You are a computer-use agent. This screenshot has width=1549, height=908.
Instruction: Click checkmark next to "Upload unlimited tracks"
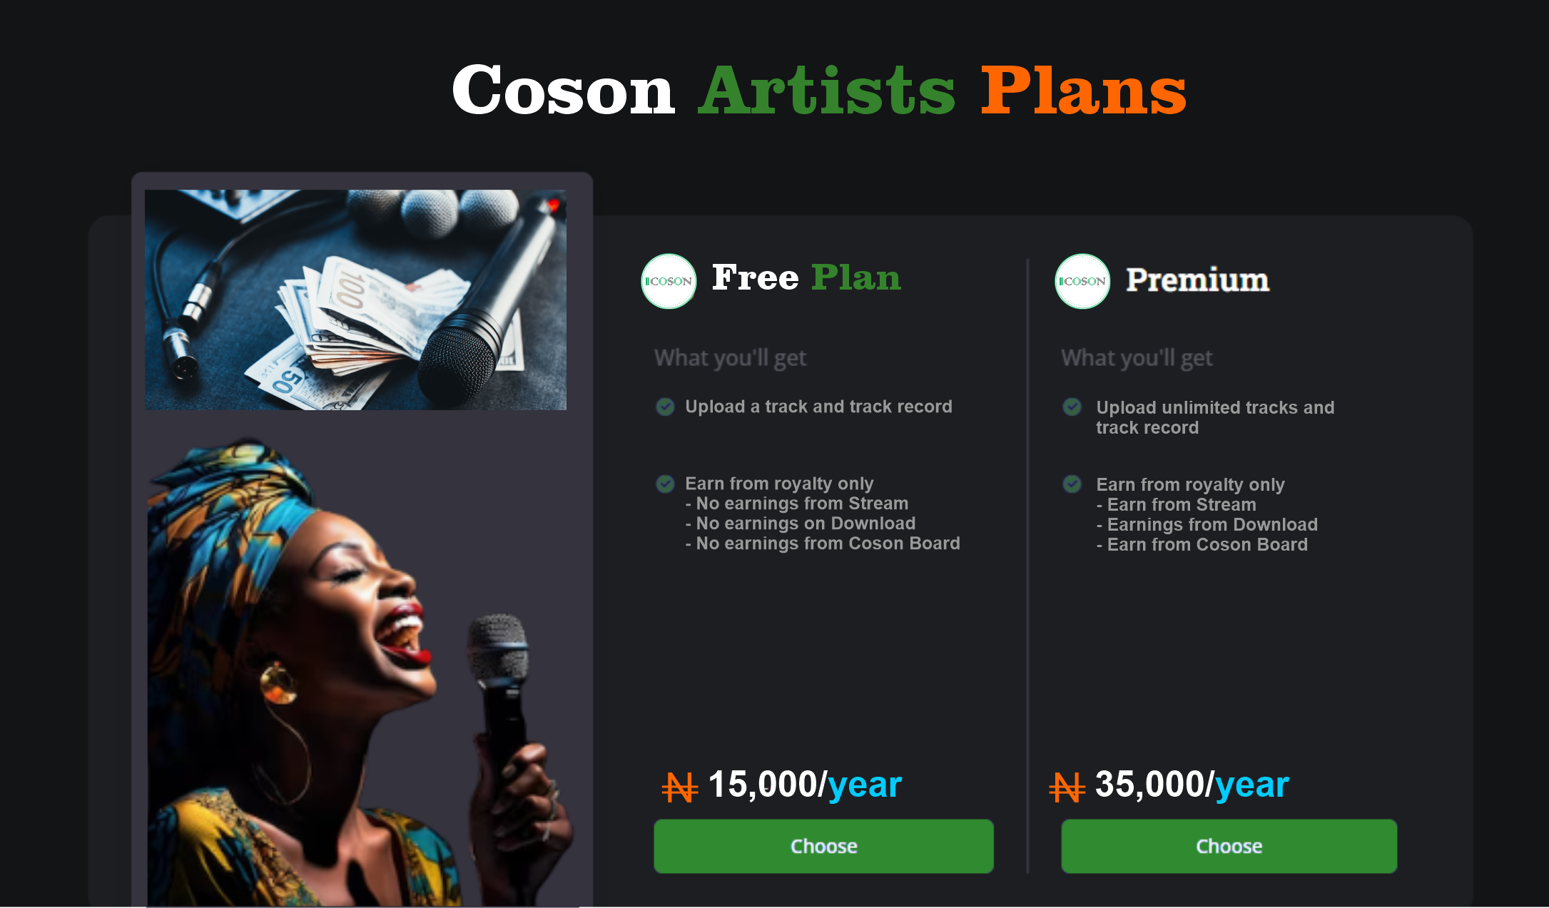[1072, 407]
